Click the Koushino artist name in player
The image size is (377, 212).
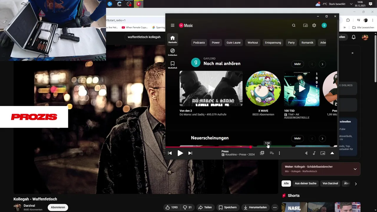click(231, 155)
